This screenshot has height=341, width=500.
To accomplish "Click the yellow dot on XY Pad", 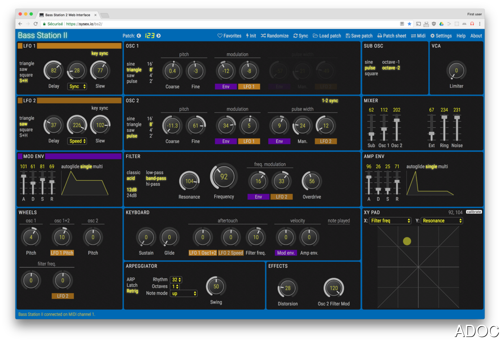I will (407, 241).
